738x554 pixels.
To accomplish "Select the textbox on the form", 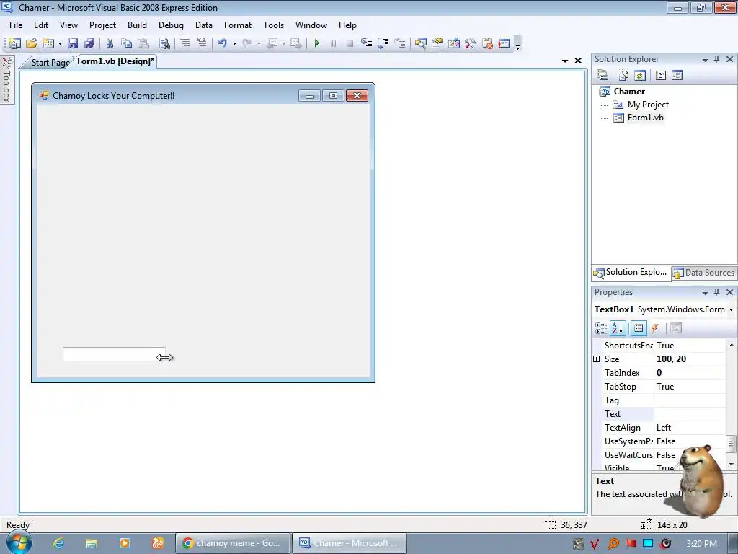I will pyautogui.click(x=114, y=354).
